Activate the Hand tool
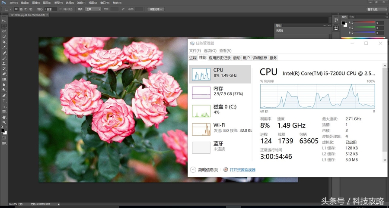 point(4,117)
